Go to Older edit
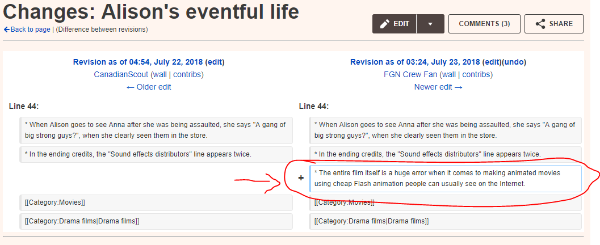Image resolution: width=600 pixels, height=245 pixels. (149, 87)
